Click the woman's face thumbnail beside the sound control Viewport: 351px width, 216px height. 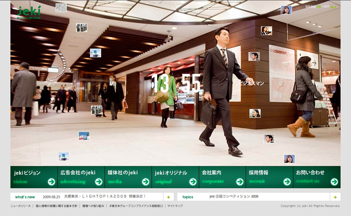[286, 10]
